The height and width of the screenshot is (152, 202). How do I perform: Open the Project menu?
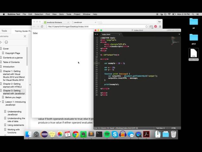coord(77,14)
